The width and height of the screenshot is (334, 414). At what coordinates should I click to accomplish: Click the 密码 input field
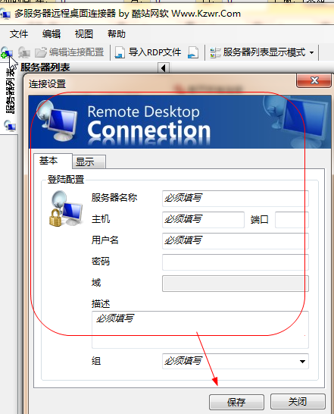[x=236, y=262]
